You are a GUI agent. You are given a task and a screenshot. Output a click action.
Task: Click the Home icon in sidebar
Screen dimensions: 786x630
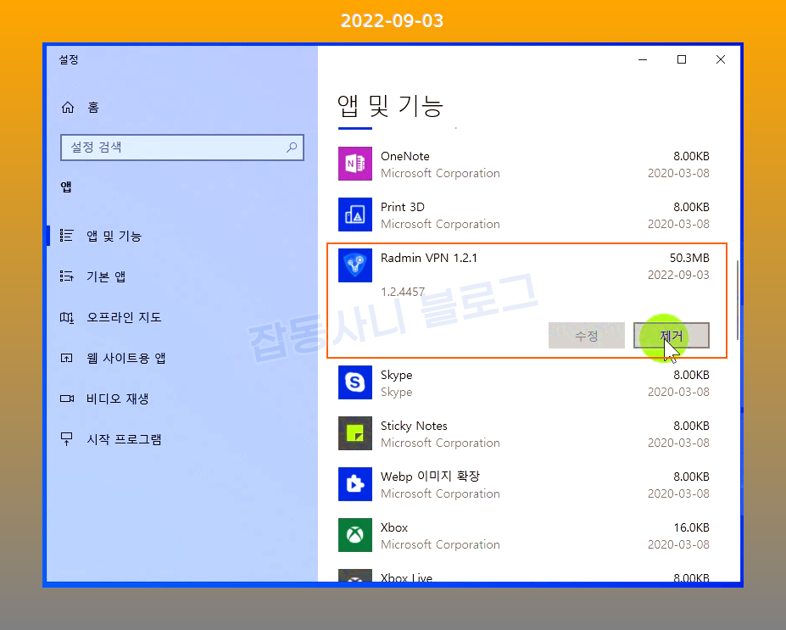click(68, 107)
